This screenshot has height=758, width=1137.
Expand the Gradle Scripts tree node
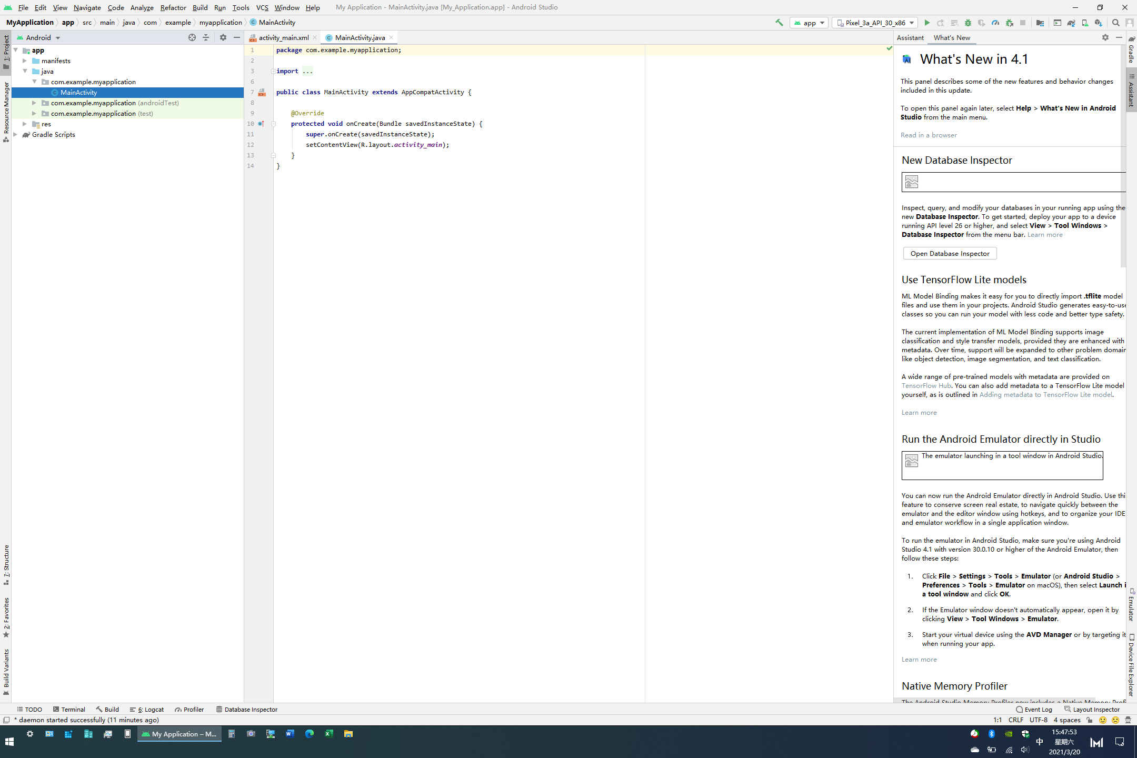(x=15, y=134)
